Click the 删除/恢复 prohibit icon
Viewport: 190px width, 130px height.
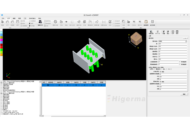[x=55, y=23]
